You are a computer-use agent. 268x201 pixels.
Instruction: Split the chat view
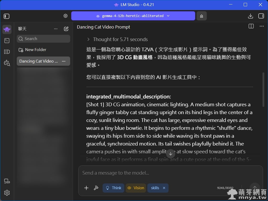click(x=251, y=26)
